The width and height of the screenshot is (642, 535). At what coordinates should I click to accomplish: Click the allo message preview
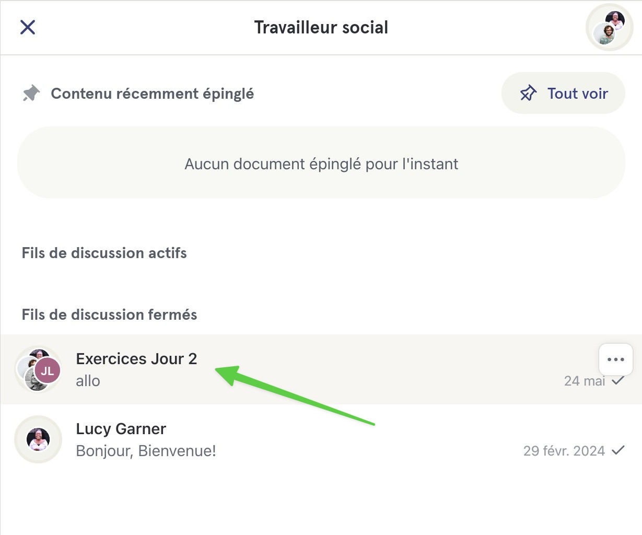(88, 381)
